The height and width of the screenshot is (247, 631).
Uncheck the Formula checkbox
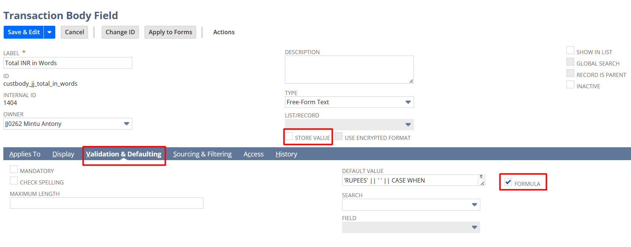coord(508,182)
